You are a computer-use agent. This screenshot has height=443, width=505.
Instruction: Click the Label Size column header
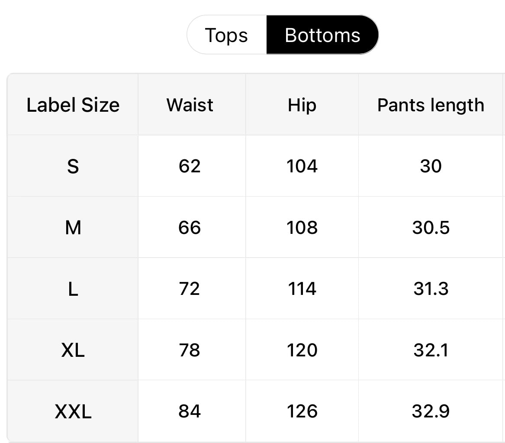[x=73, y=105]
